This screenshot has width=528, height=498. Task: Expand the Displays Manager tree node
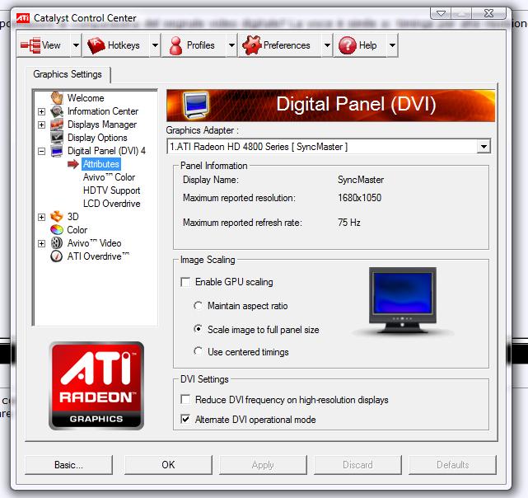click(41, 124)
